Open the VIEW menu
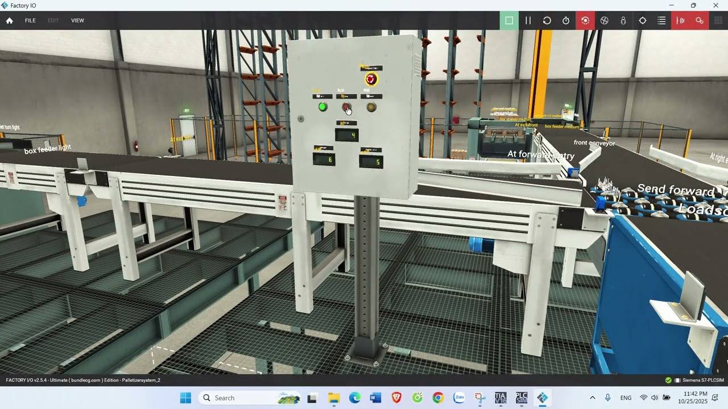 pyautogui.click(x=77, y=20)
